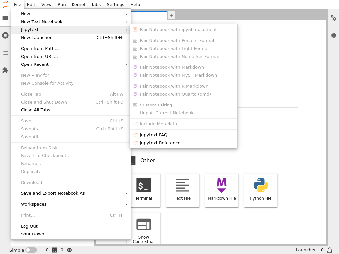Click the Jupytext FAQ icon
The height and width of the screenshot is (254, 339).
(x=135, y=135)
